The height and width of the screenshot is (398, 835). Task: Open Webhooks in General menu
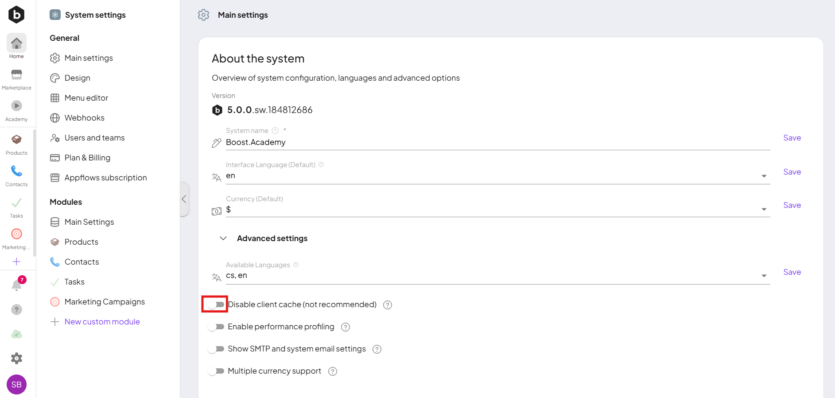[x=84, y=118]
